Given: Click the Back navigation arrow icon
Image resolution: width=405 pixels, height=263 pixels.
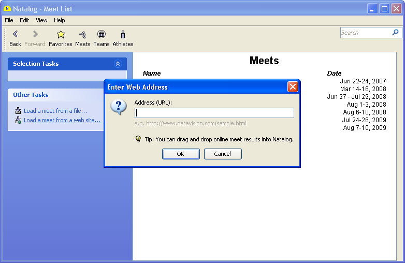Looking at the screenshot, I should [x=15, y=35].
